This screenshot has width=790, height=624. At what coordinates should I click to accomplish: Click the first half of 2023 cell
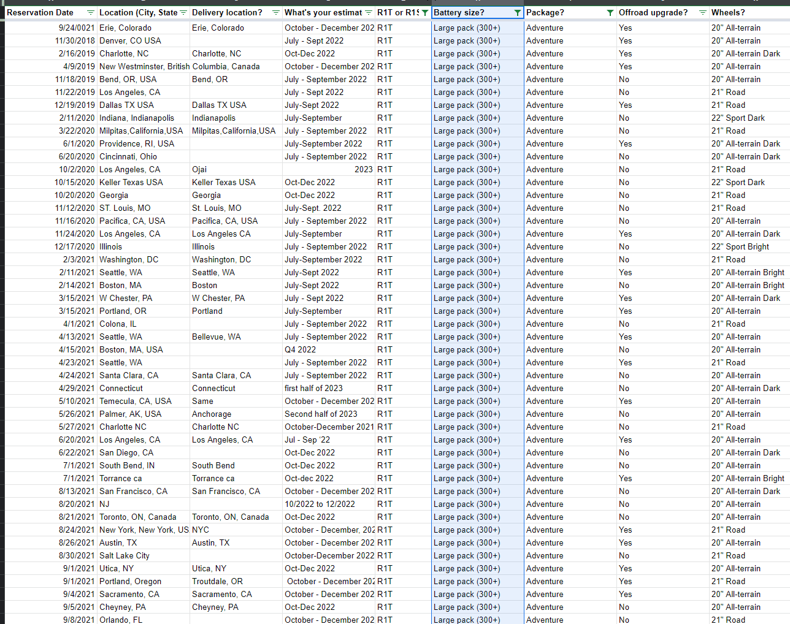click(329, 389)
